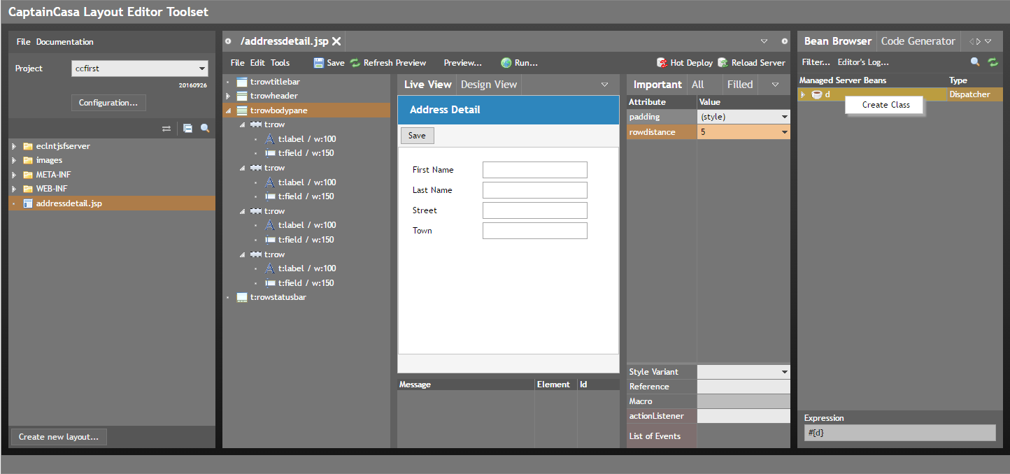Click green refresh icon in Bean Browser

pyautogui.click(x=993, y=62)
